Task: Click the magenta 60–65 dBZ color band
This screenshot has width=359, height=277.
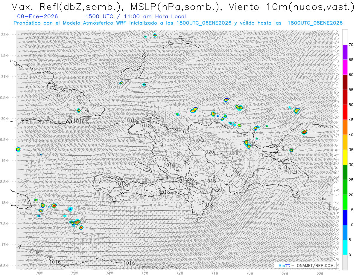Action: (x=345, y=67)
